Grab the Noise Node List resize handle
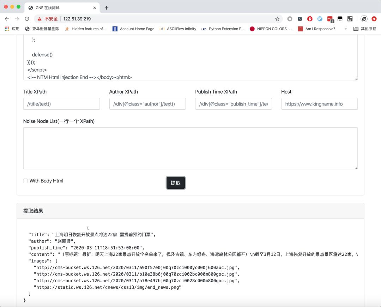The image size is (381, 307). [x=356, y=168]
